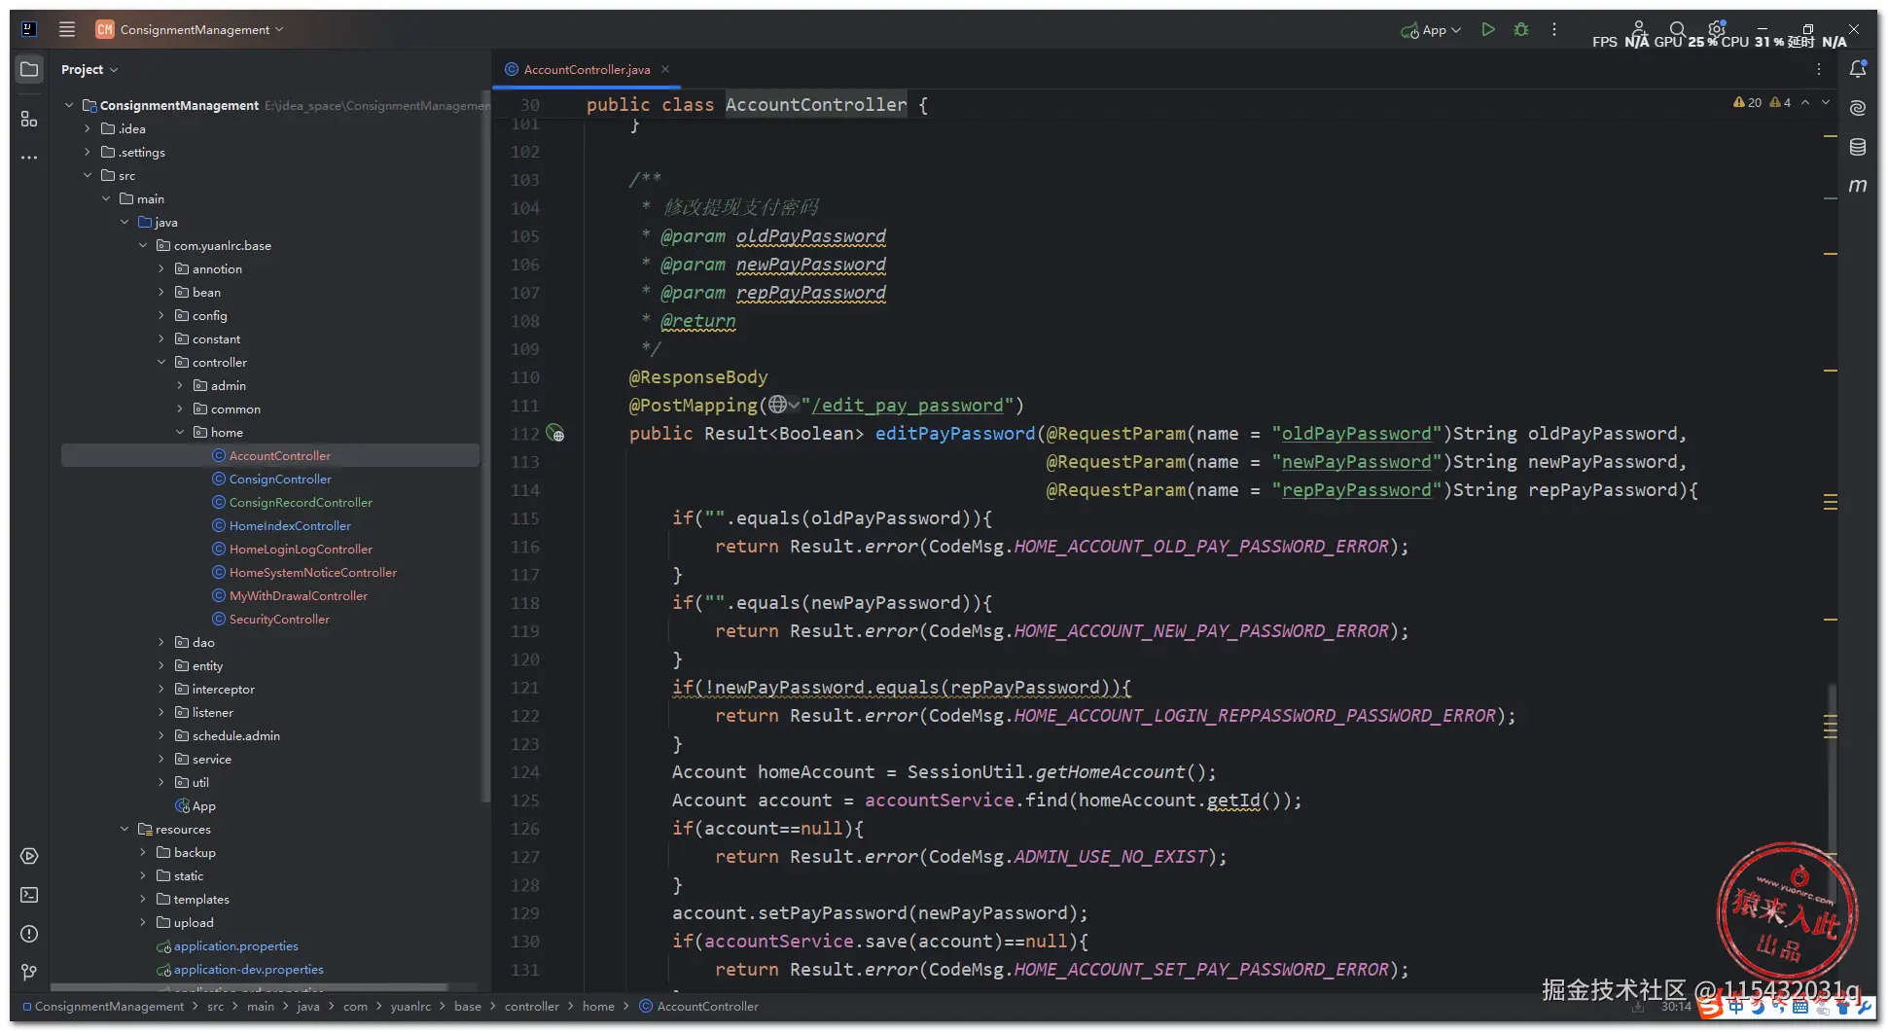Close the AccountController.java tab

click(665, 69)
